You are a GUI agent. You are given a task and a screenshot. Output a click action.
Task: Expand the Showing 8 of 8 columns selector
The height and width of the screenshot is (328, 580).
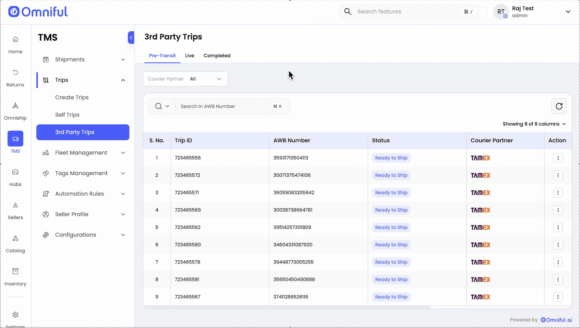click(x=534, y=124)
